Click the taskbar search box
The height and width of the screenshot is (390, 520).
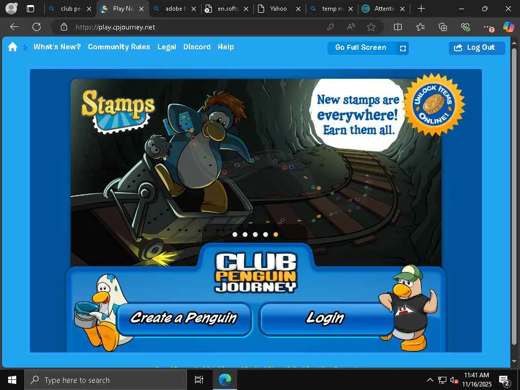106,380
